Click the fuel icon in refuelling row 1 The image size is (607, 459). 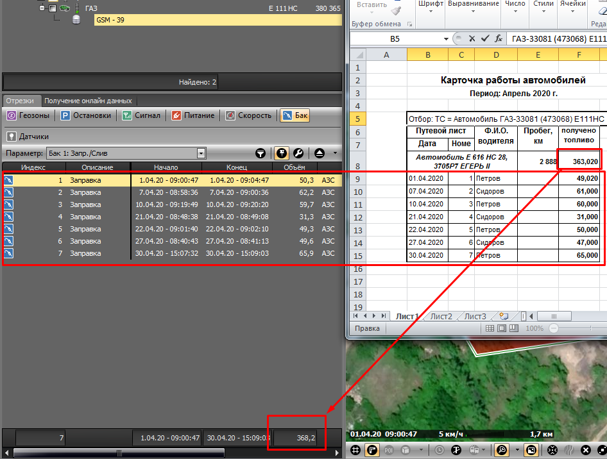(x=8, y=180)
